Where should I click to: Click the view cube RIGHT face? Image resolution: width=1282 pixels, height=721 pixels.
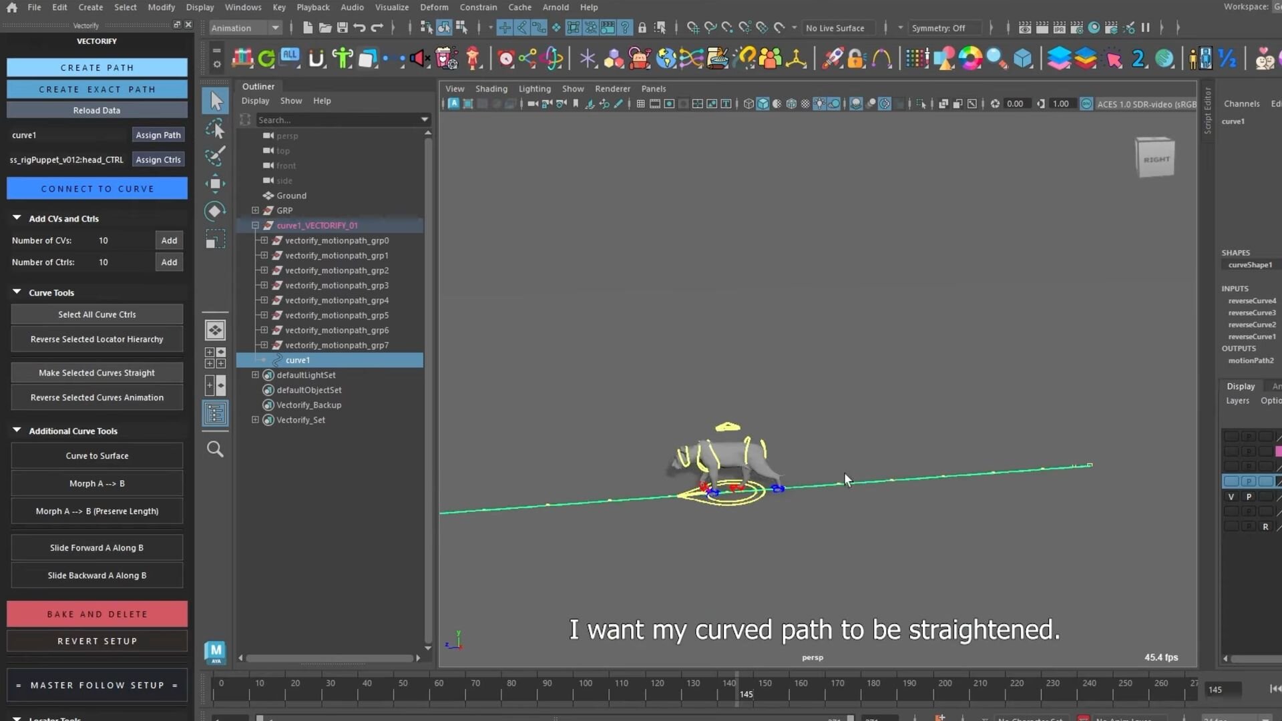1156,160
